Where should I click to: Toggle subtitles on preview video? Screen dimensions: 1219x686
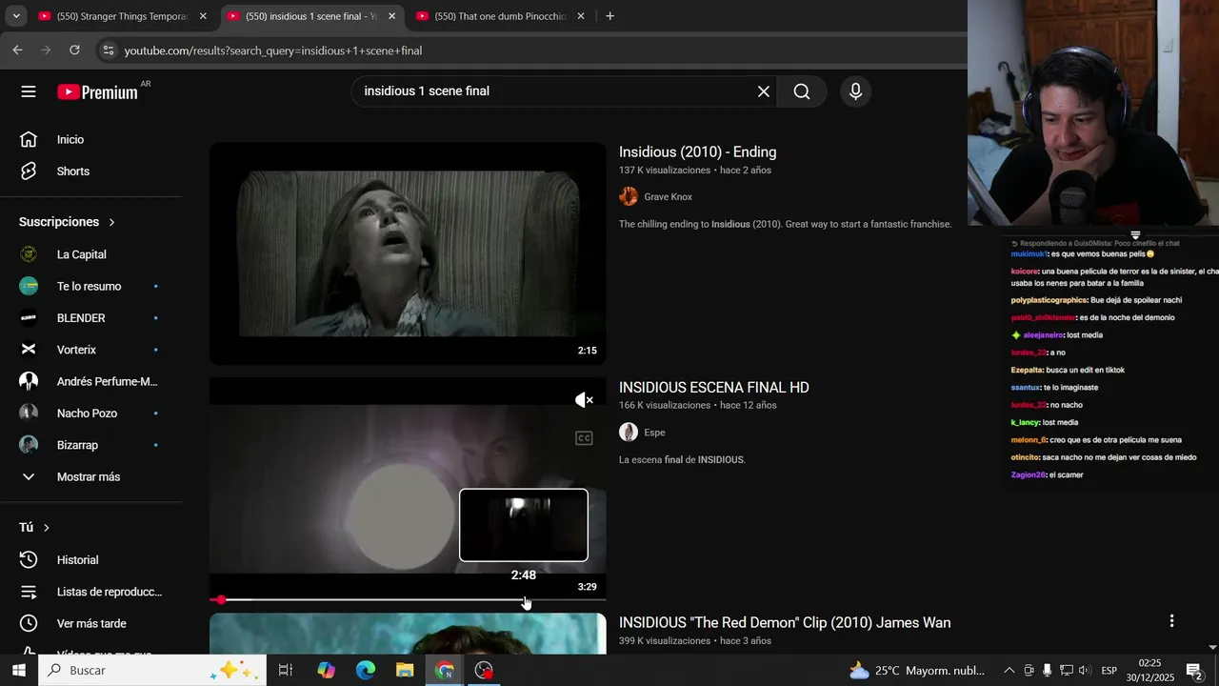point(584,438)
